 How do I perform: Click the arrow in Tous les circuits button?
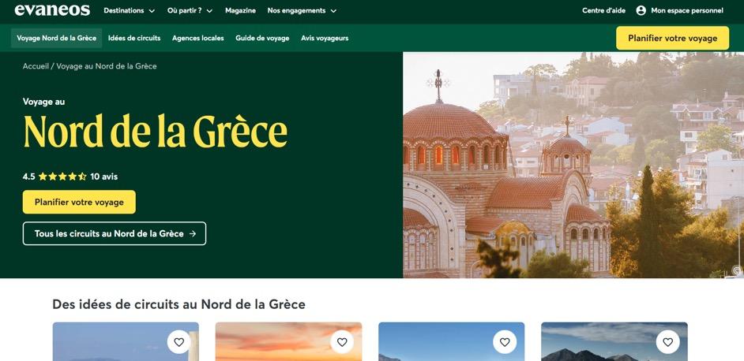[x=193, y=233]
